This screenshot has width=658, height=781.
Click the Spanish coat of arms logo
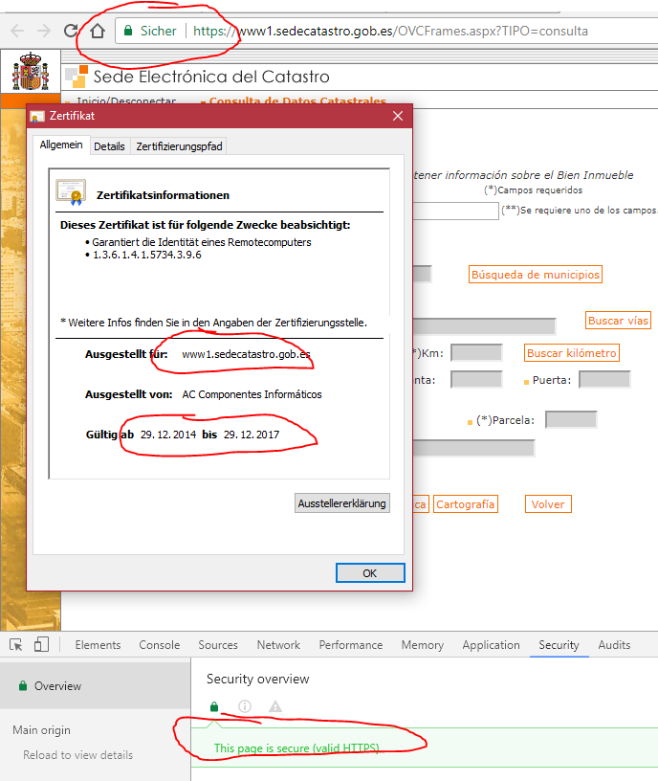[x=31, y=71]
